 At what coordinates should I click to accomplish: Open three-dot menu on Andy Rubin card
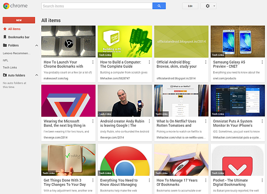point(148,121)
